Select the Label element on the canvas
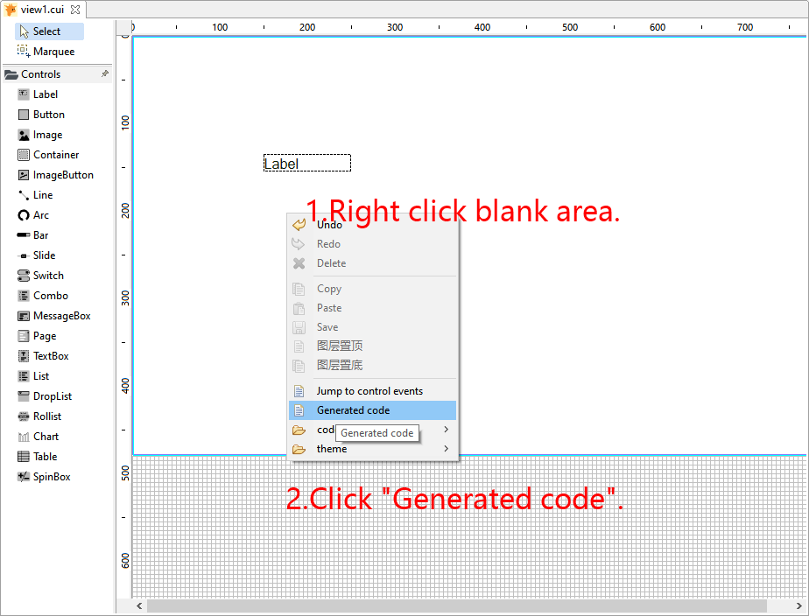Viewport: 809px width, 616px height. pyautogui.click(x=306, y=163)
